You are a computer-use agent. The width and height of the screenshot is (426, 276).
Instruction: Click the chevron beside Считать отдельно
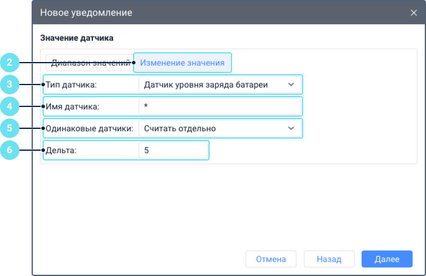point(291,128)
